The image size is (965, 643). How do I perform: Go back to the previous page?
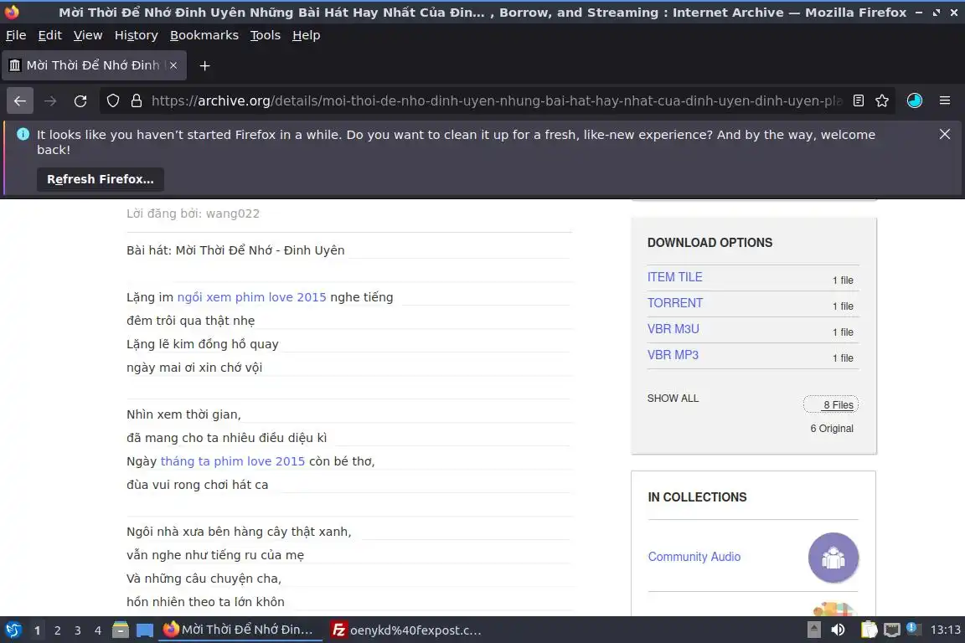pos(20,101)
